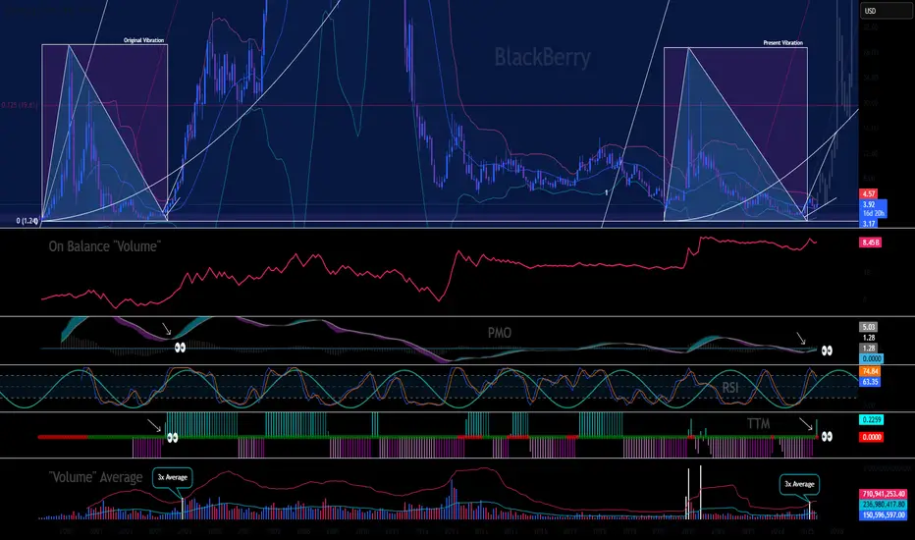This screenshot has height=540, width=915.
Task: Click the right eyes emoji in TTM pane
Action: [827, 436]
